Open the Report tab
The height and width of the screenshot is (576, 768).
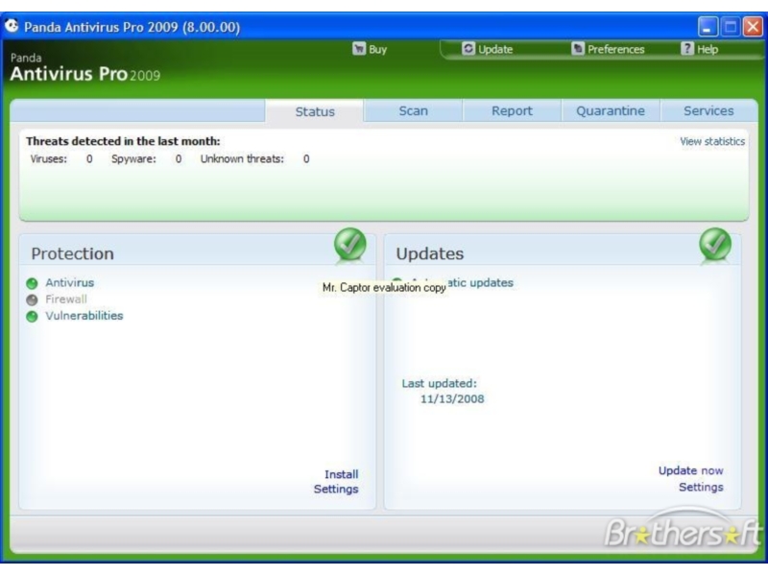click(512, 110)
